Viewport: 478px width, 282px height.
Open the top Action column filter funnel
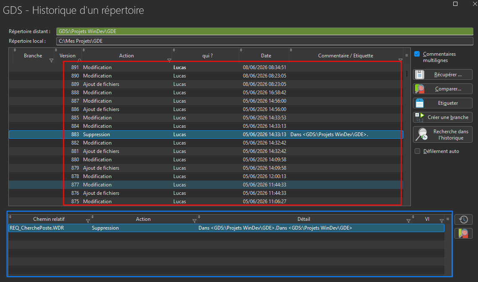click(x=169, y=60)
